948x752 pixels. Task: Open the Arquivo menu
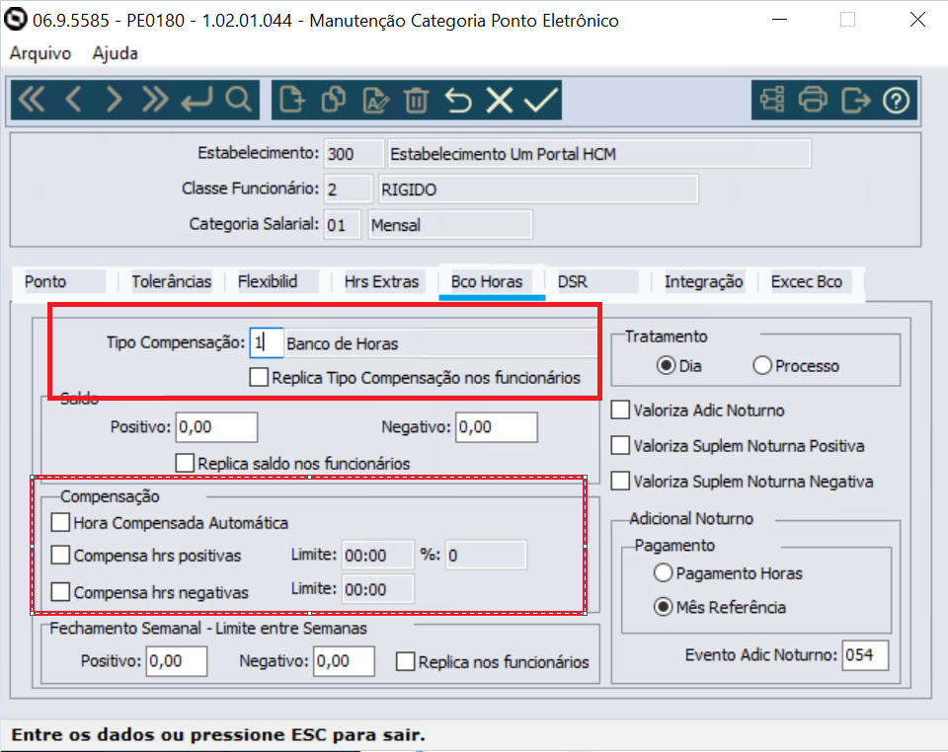tap(39, 53)
